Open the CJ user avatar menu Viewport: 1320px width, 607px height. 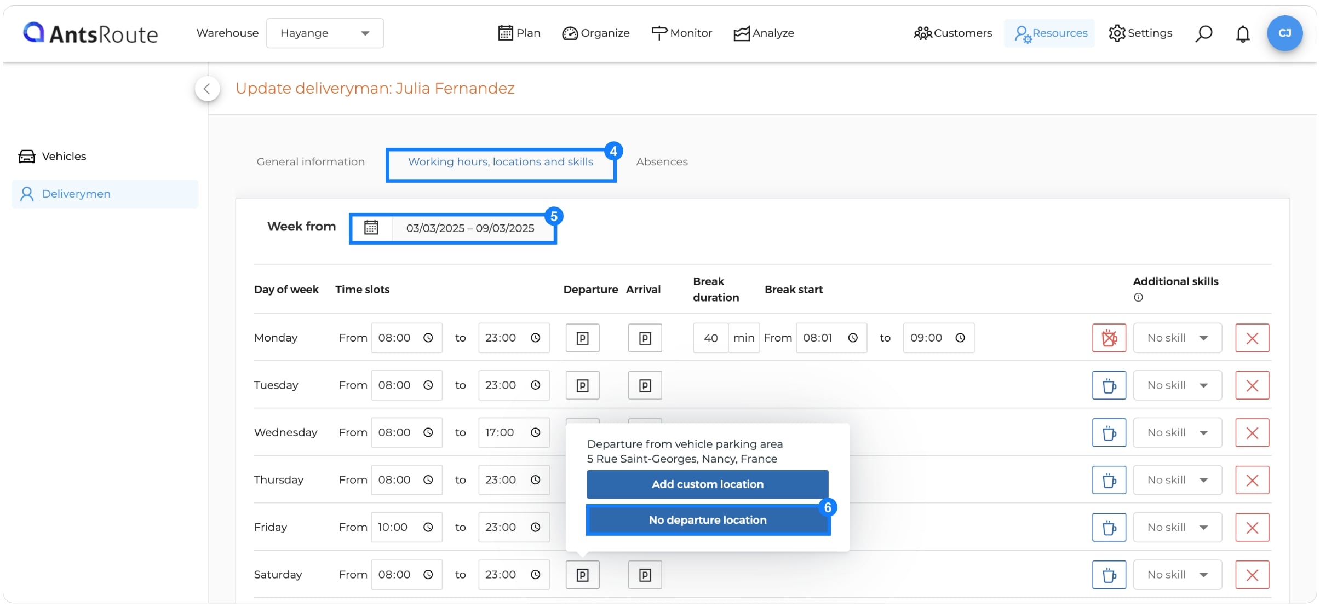[x=1284, y=33]
